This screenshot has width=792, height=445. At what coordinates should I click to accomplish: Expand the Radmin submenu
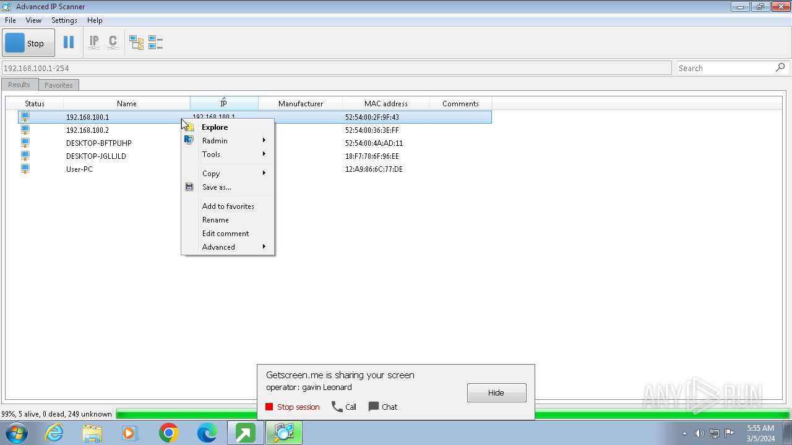(x=228, y=141)
